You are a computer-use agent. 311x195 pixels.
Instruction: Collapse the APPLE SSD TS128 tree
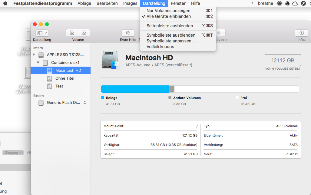pos(34,55)
